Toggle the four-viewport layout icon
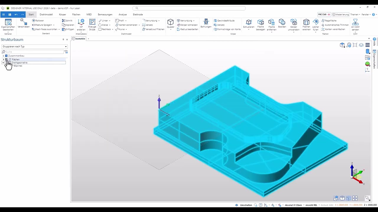378x212 pixels. pos(355,198)
